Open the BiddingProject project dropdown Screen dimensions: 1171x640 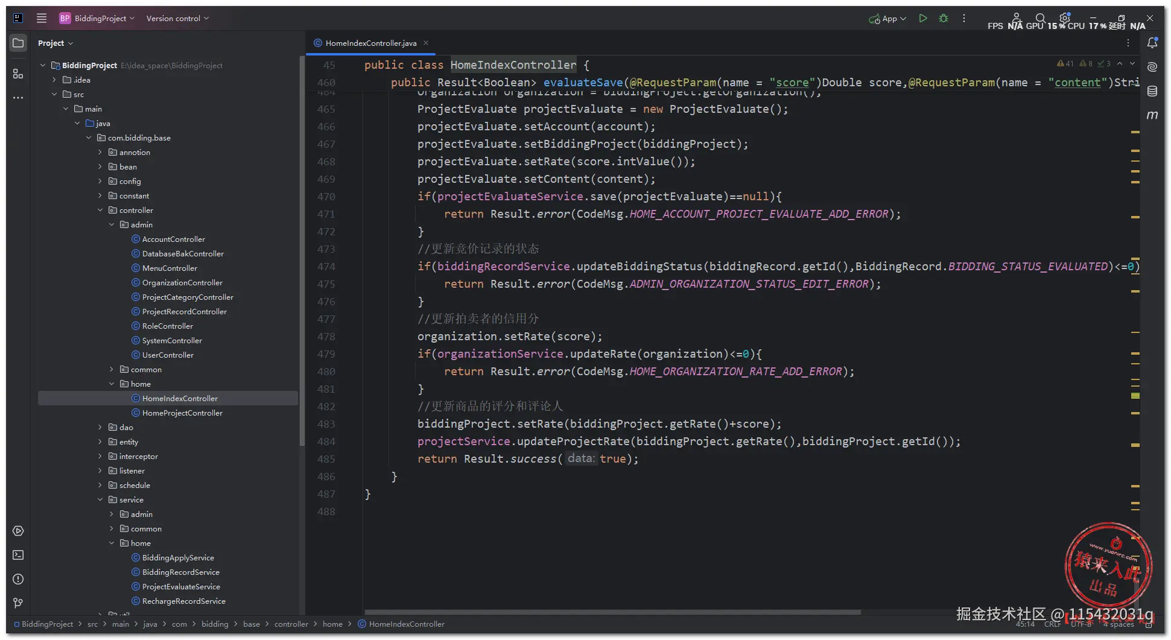(x=97, y=18)
